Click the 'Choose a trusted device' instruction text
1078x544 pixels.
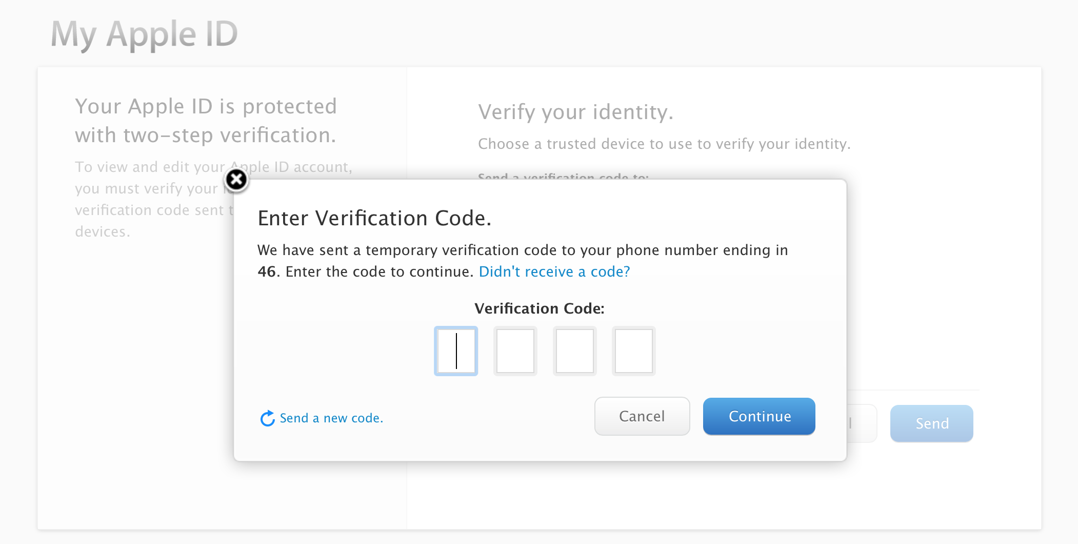[x=664, y=144]
